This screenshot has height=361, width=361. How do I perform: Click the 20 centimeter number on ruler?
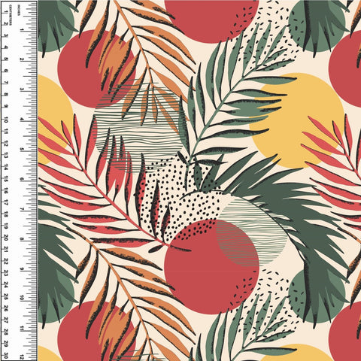pyautogui.click(x=6, y=238)
